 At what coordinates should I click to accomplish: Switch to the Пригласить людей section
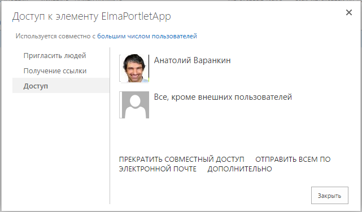click(x=55, y=55)
